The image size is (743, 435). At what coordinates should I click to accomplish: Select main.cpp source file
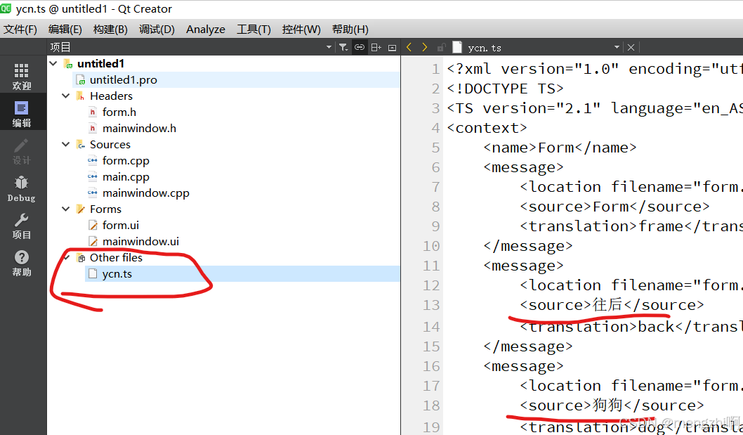point(126,176)
